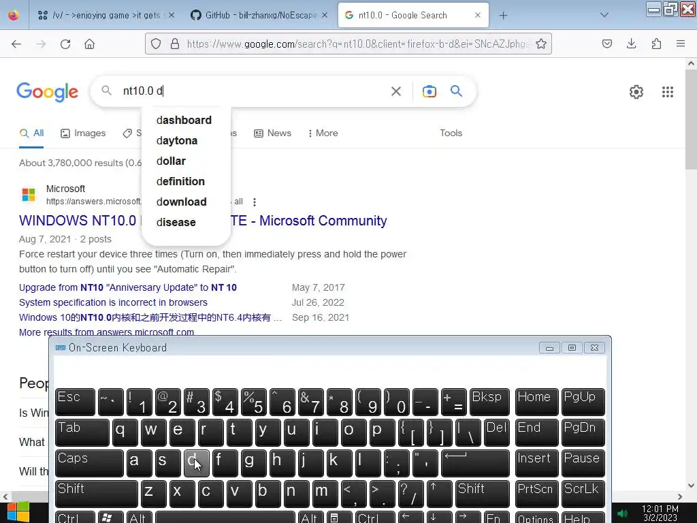
Task: Click PgDn key on On-Screen Keyboard
Action: click(583, 432)
